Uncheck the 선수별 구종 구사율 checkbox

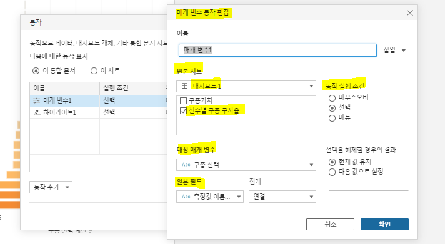click(x=183, y=110)
